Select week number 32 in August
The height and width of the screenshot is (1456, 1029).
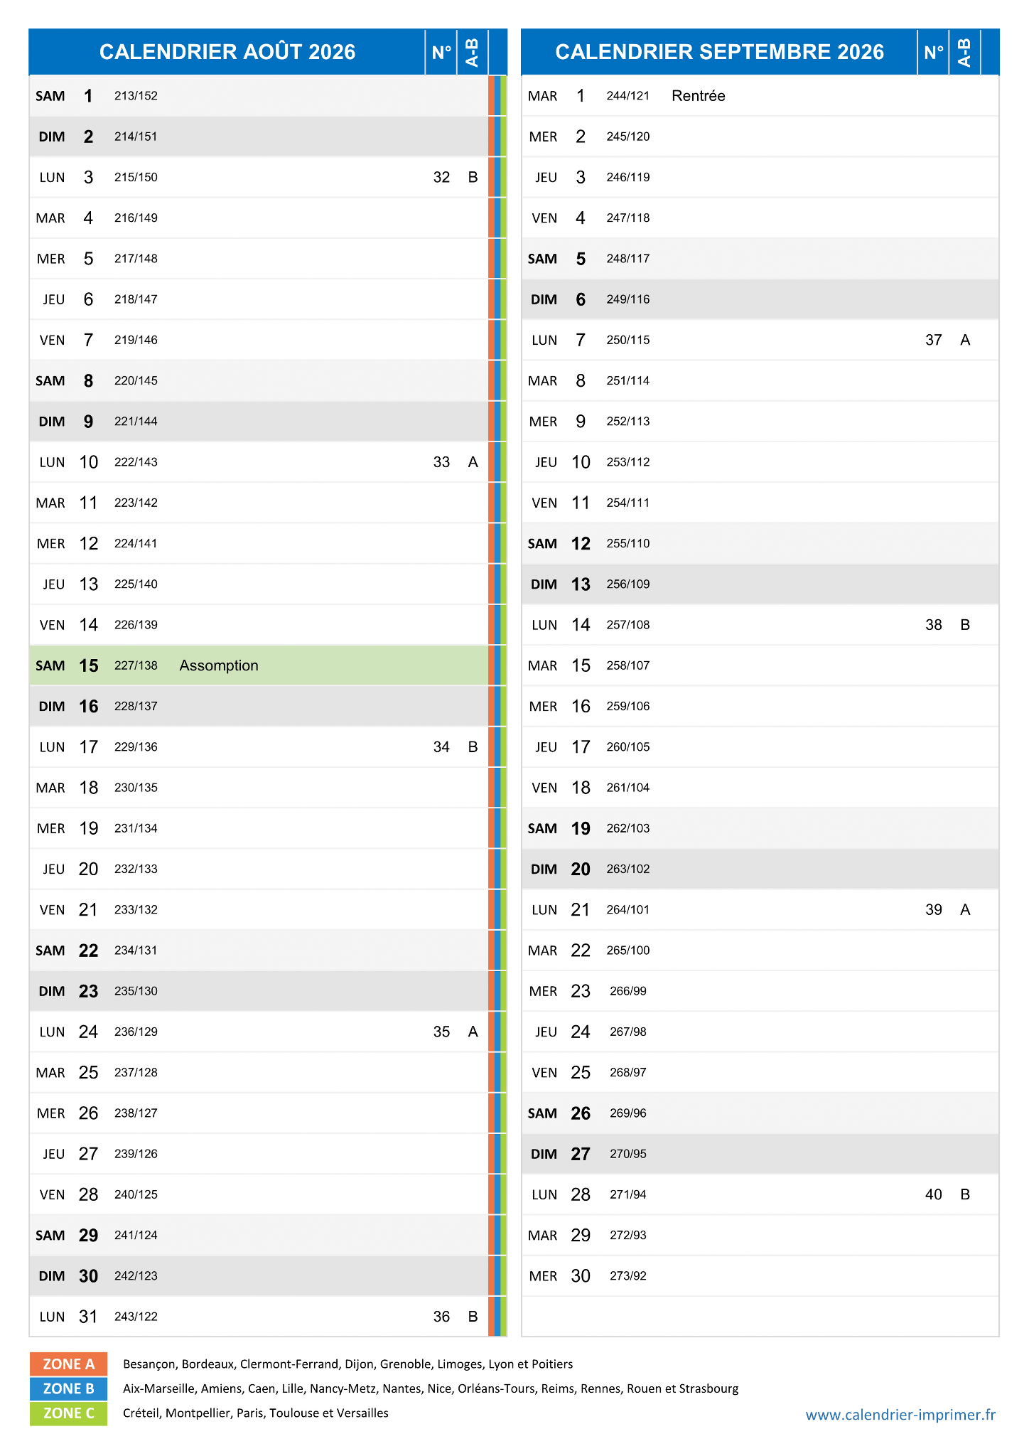pos(441,177)
